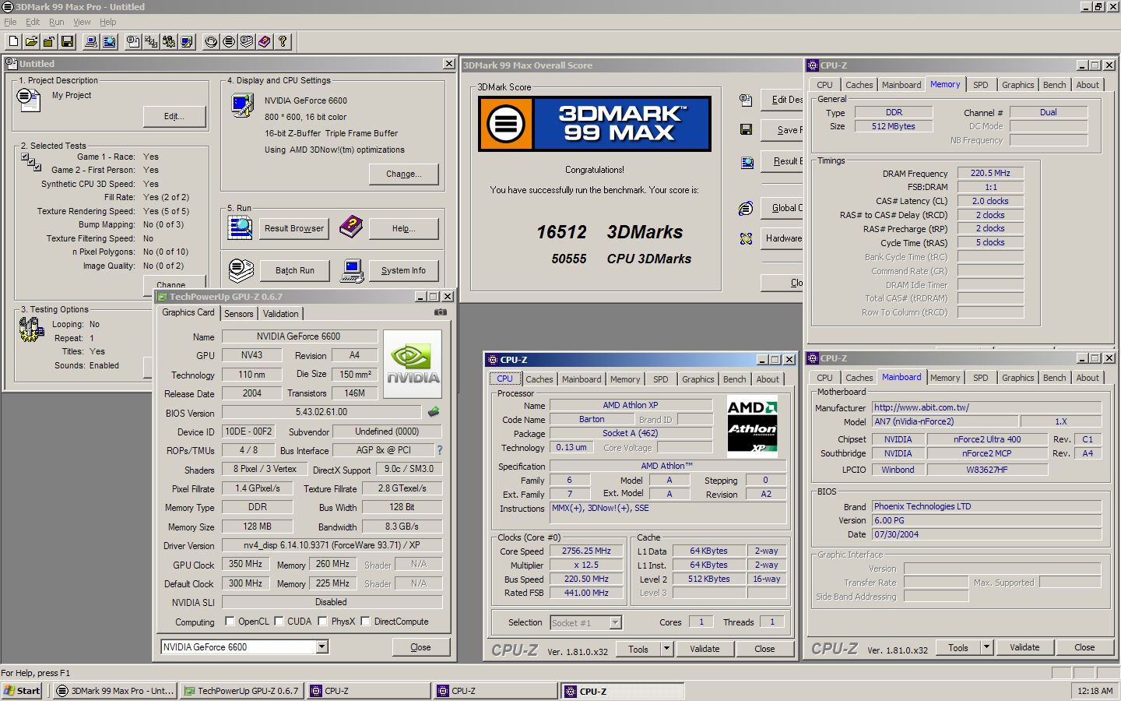Click the Change... button in Display and CPU Settings
Viewport: 1121px width, 701px height.
(404, 174)
